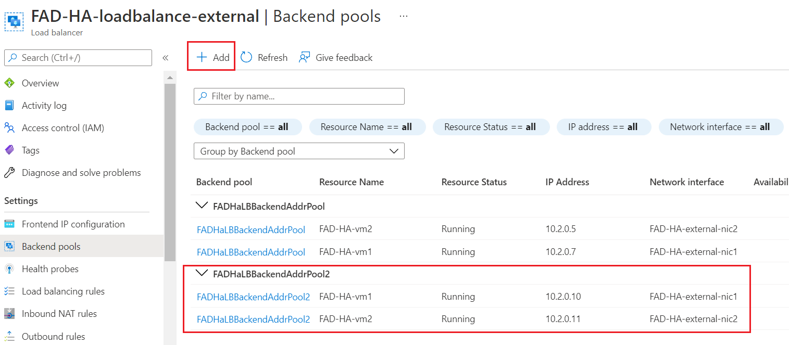The width and height of the screenshot is (789, 345).
Task: Select the Health probes icon
Action: click(10, 269)
